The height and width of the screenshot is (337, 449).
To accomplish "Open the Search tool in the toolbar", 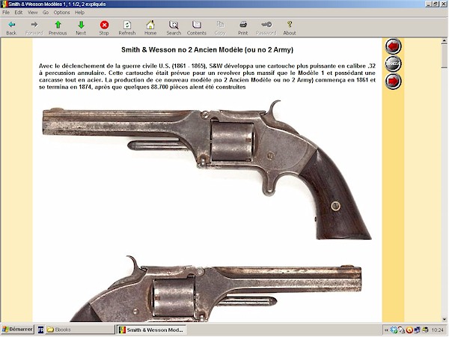I will click(174, 28).
